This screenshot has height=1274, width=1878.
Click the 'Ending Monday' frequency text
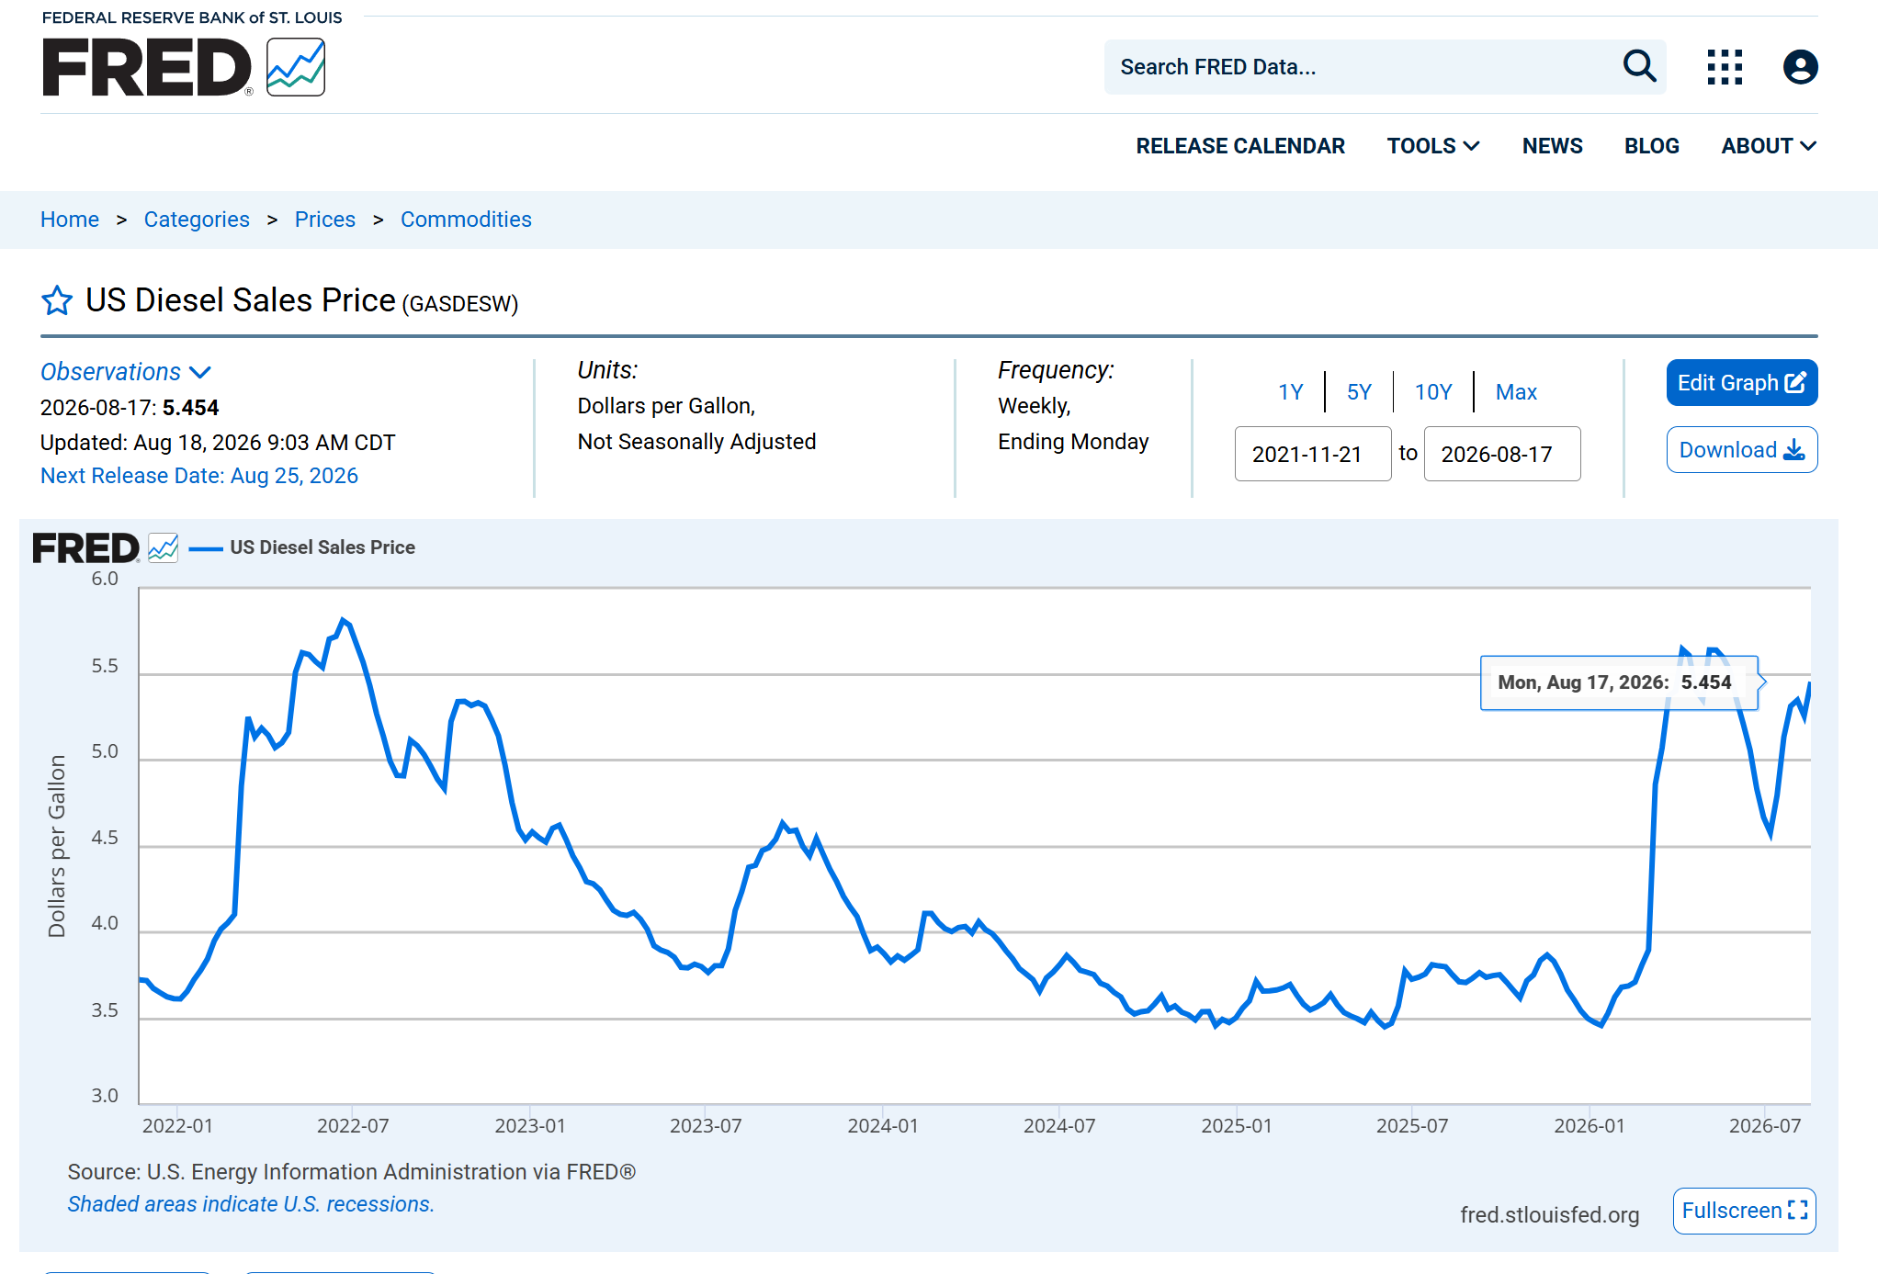(x=1073, y=442)
